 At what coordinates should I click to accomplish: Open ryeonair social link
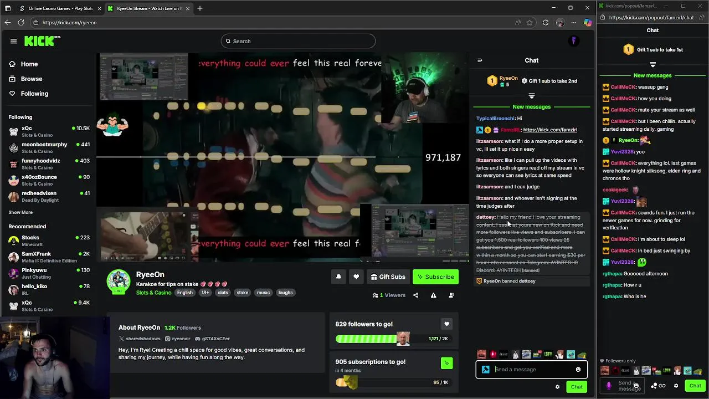tap(178, 339)
